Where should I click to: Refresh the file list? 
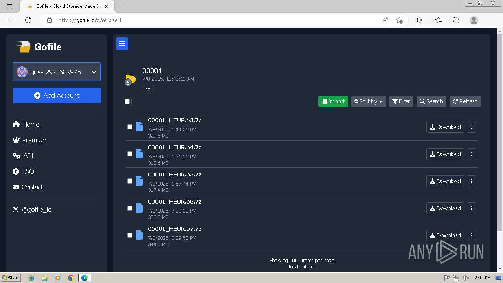coord(465,101)
